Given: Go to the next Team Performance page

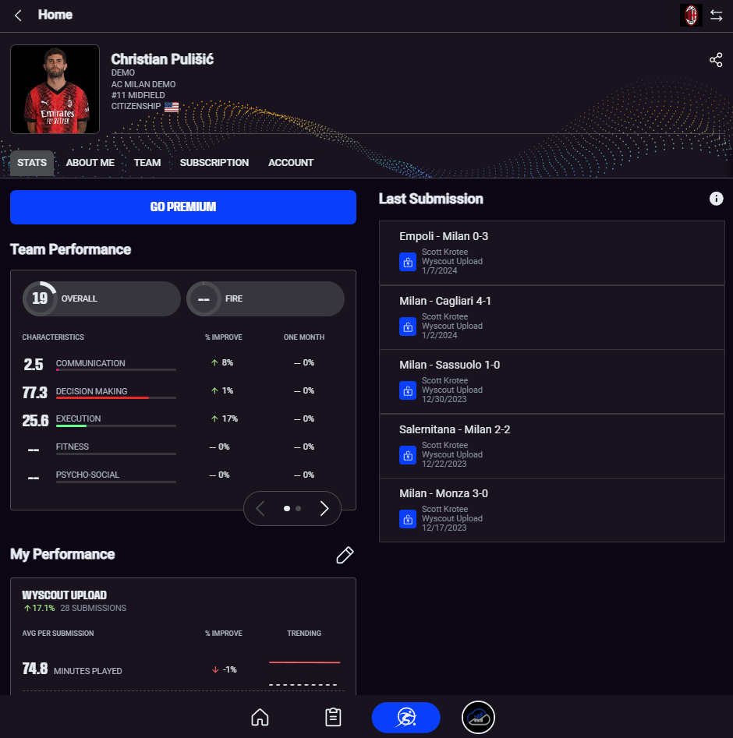Looking at the screenshot, I should (x=324, y=508).
